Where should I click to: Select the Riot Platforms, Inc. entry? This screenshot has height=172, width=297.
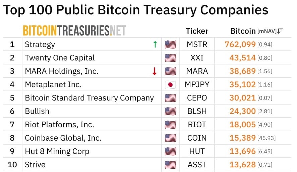pyautogui.click(x=59, y=125)
